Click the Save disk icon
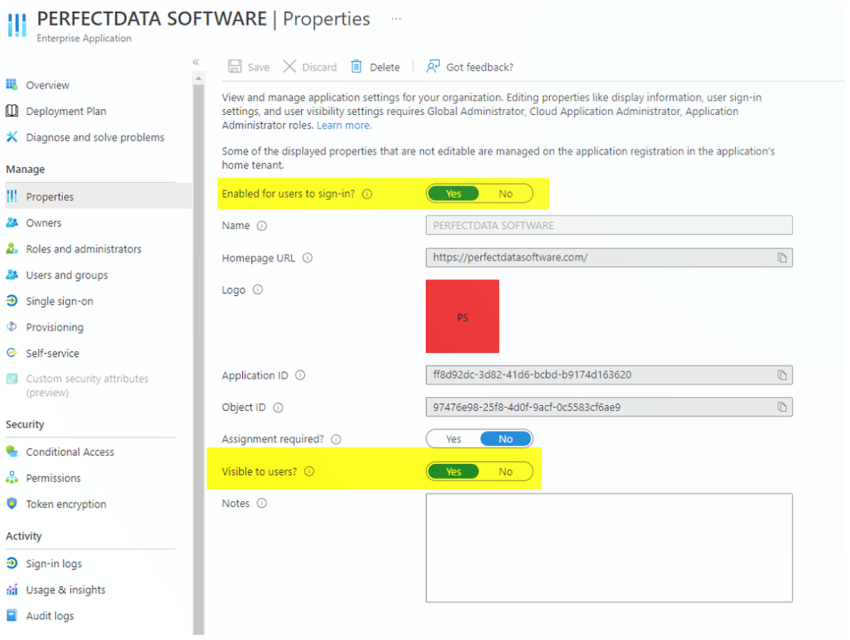850x640 pixels. (x=234, y=66)
